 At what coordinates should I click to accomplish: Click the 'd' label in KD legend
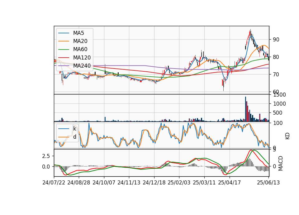(75, 137)
